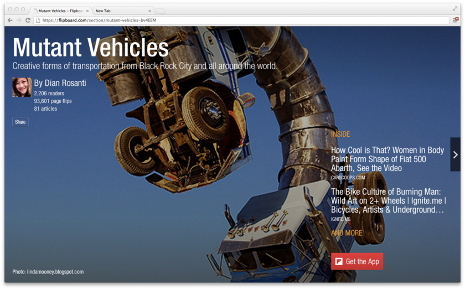Click the 81 articles count
465x289 pixels.
(x=45, y=109)
